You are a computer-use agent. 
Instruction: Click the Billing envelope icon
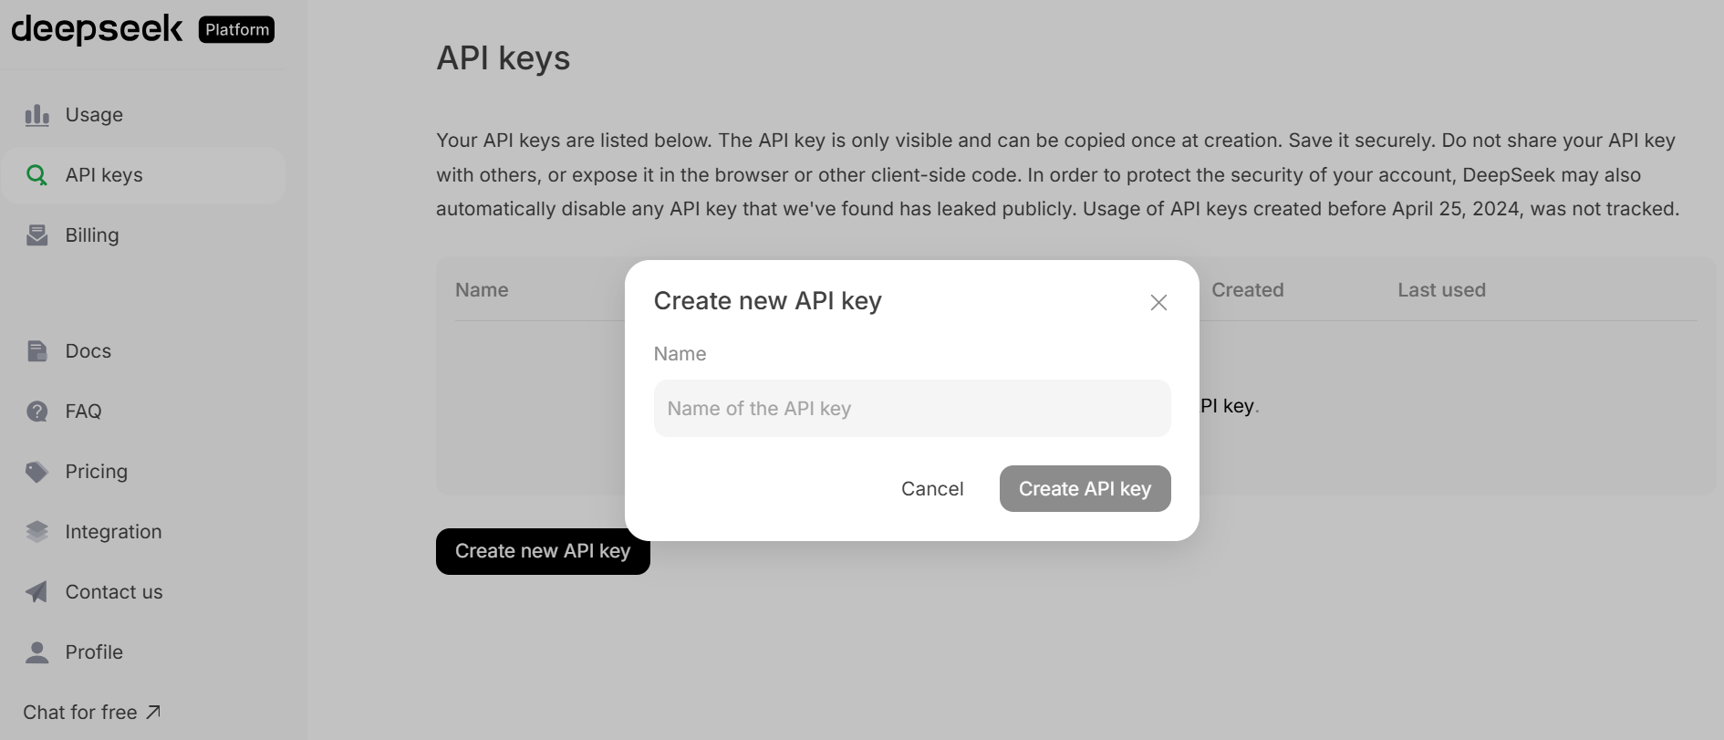click(36, 235)
